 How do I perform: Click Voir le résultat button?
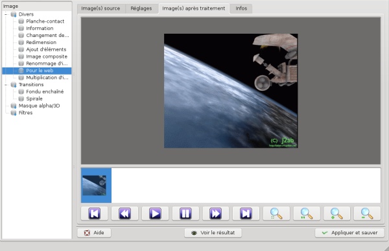[213, 233]
